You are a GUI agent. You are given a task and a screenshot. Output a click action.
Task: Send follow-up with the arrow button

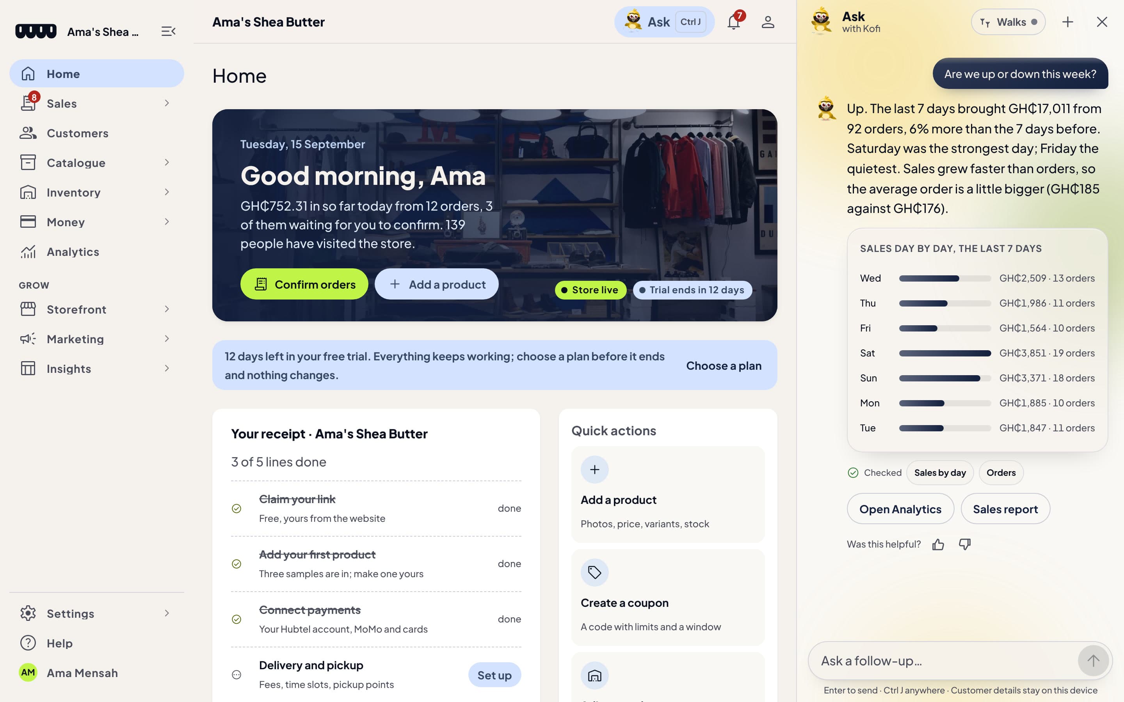[1093, 660]
